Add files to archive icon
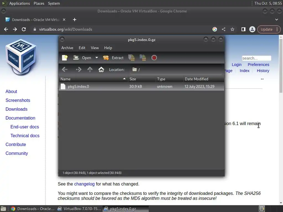This screenshot has width=283, height=212. pos(131,58)
